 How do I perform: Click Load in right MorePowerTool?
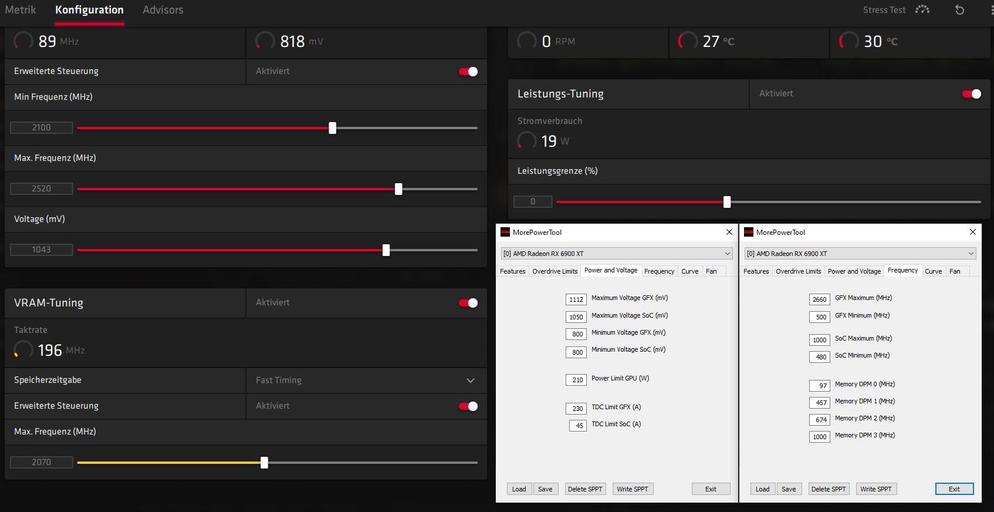pyautogui.click(x=763, y=489)
